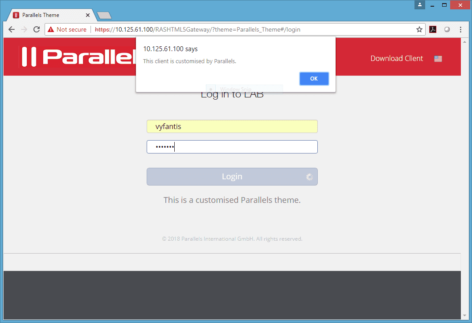Bookmark this page with the star icon

(x=419, y=29)
